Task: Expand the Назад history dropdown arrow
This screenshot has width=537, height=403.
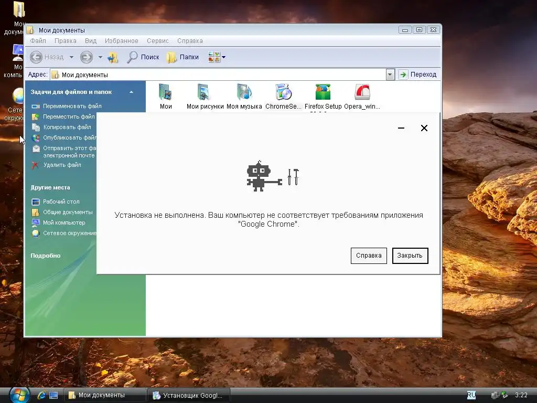Action: click(71, 57)
